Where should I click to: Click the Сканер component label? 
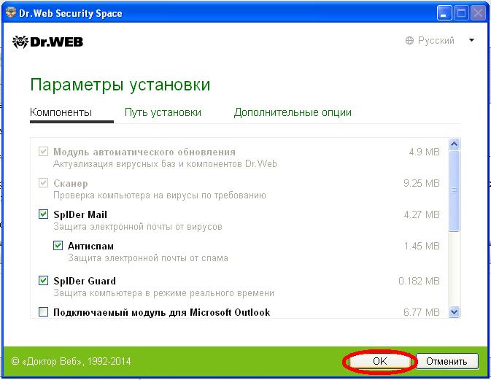(71, 183)
